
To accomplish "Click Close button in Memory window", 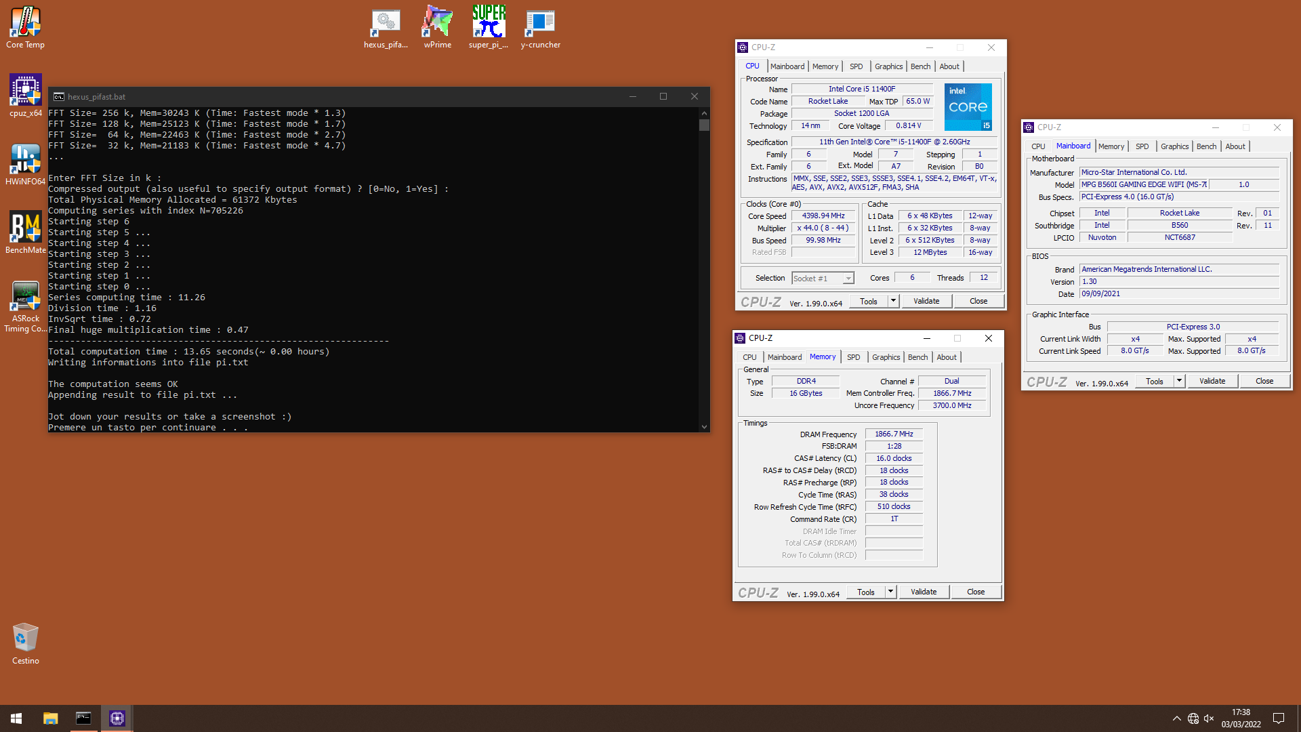I will 976,592.
